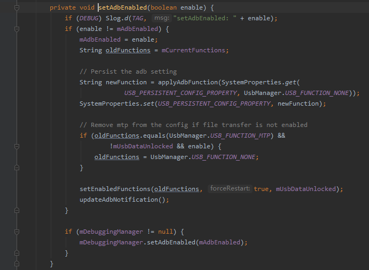Click 'USB_FUNCTION_NONE' on the applyAdbFunction argument line
The width and height of the screenshot is (369, 270).
click(317, 93)
